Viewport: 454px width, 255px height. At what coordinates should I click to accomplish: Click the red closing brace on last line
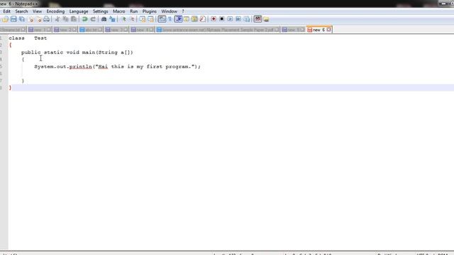coord(10,88)
